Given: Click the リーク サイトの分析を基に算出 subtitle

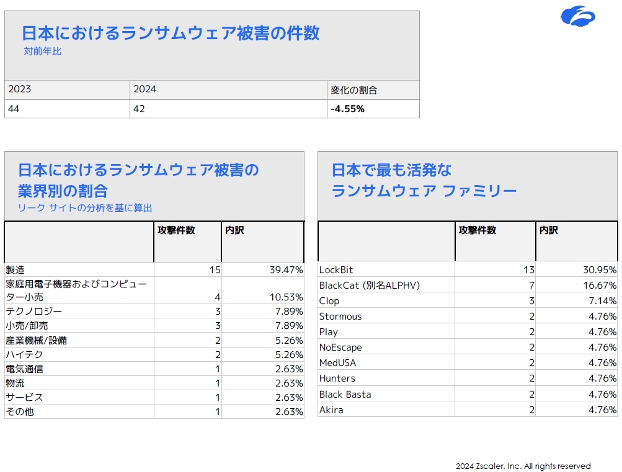Looking at the screenshot, I should pyautogui.click(x=85, y=208).
